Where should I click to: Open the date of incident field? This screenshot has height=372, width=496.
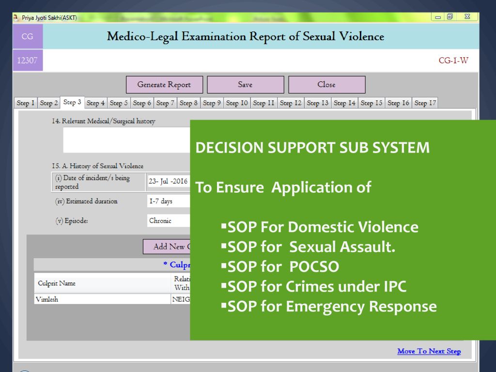click(x=168, y=182)
